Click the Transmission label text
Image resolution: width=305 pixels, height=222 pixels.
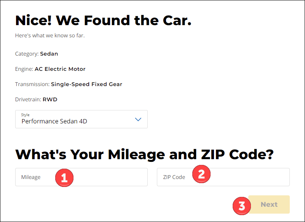(32, 84)
